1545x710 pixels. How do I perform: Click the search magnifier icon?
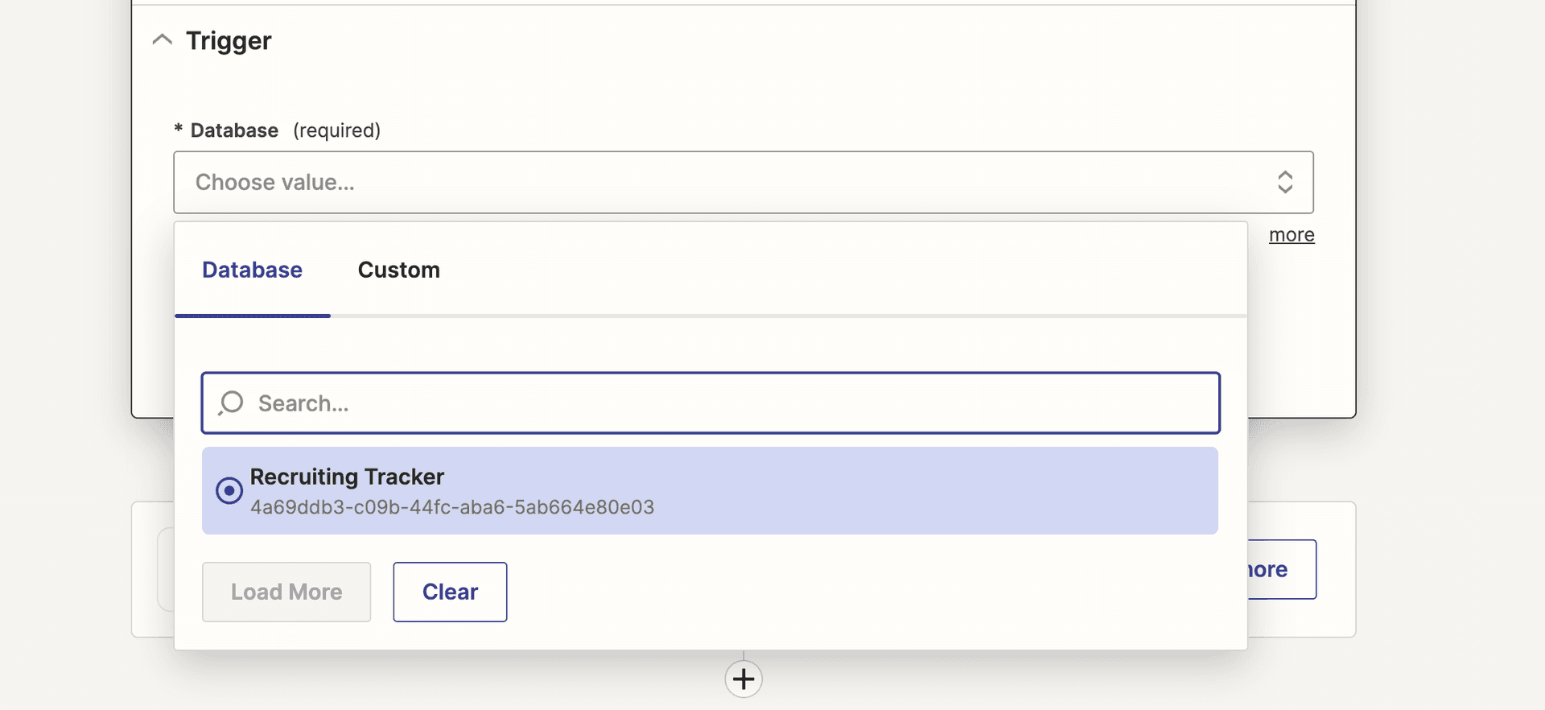click(231, 403)
